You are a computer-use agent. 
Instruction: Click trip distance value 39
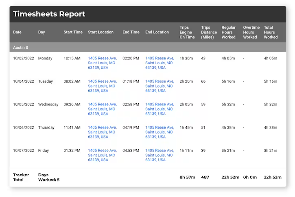pyautogui.click(x=203, y=151)
